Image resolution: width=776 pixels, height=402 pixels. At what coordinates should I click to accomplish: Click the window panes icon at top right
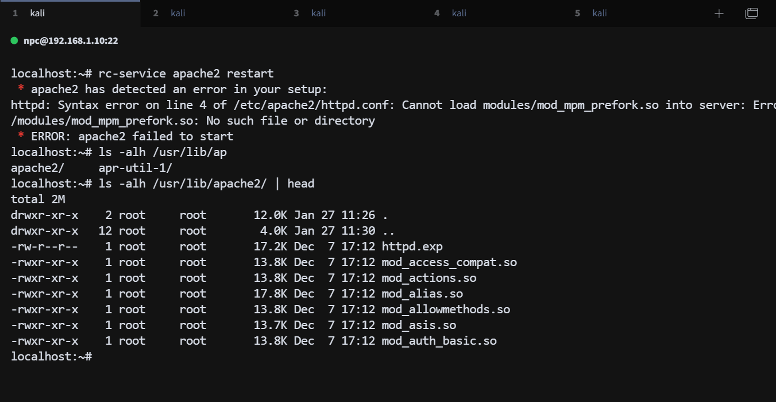751,13
